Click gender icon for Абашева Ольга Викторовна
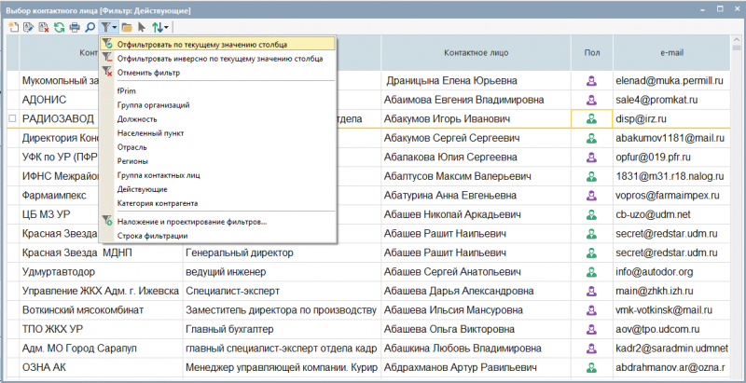 point(591,329)
